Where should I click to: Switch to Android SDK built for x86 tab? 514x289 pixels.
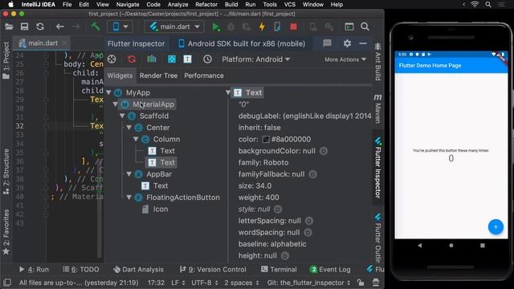coord(242,43)
